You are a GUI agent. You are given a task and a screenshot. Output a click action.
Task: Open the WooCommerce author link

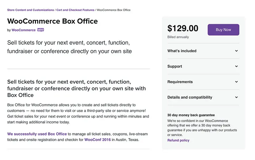pos(24,30)
